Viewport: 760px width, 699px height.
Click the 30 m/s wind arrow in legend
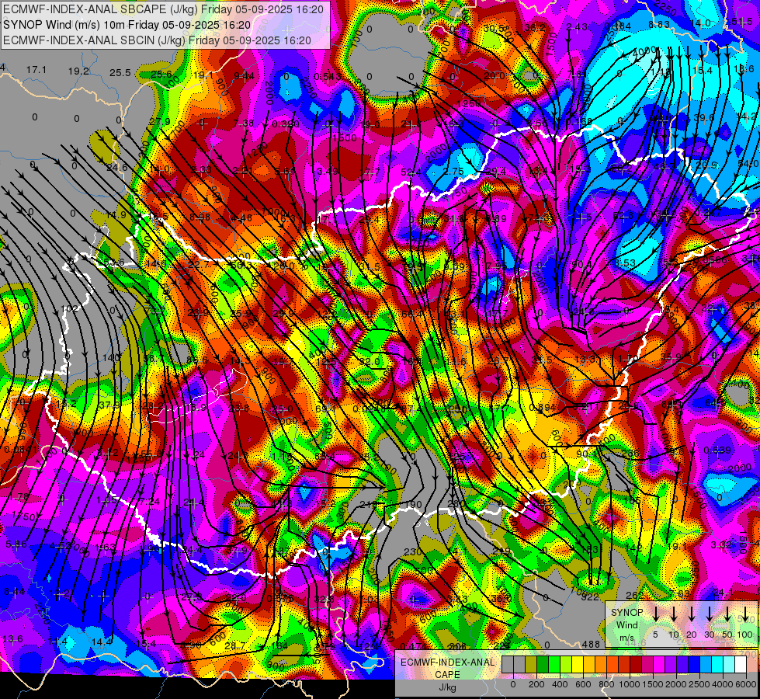[x=709, y=614]
